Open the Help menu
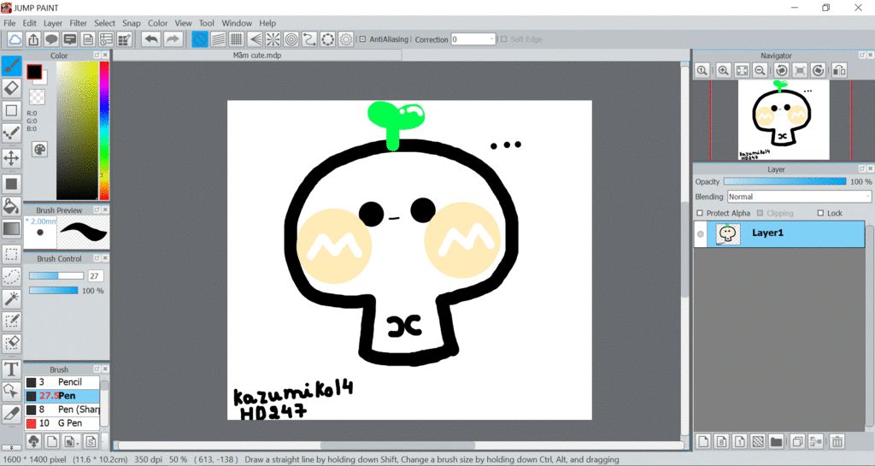875x466 pixels. tap(267, 23)
